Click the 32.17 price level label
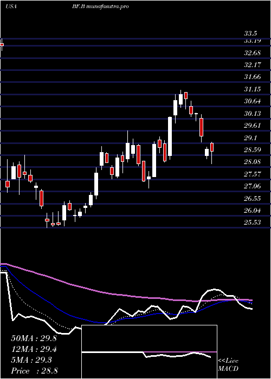The image size is (271, 379). (253, 65)
